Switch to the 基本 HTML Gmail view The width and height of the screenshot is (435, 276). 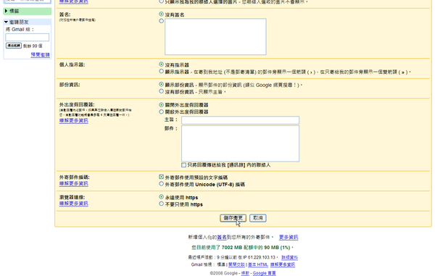[x=258, y=264]
